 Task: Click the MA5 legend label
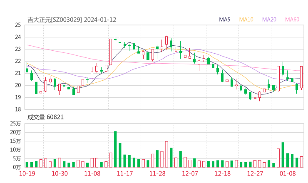coord(224,20)
